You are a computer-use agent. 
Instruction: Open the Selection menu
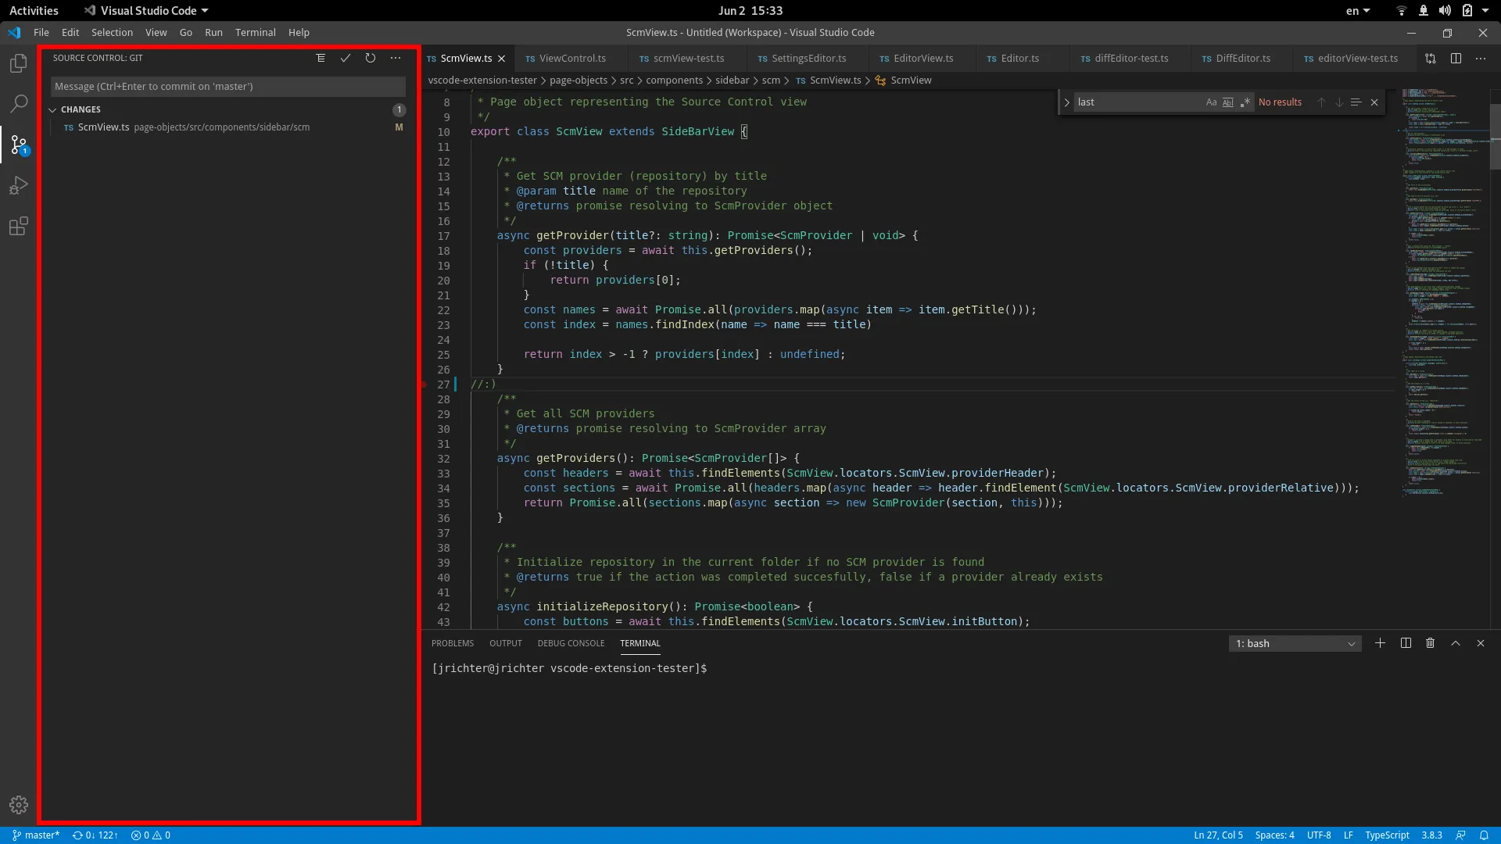(112, 33)
